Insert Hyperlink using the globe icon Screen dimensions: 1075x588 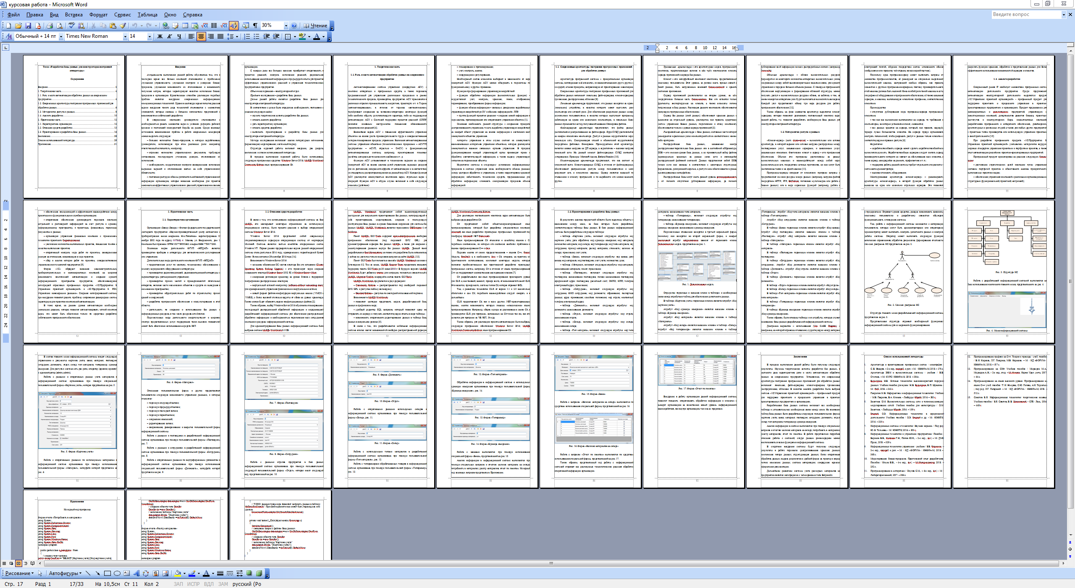click(165, 26)
